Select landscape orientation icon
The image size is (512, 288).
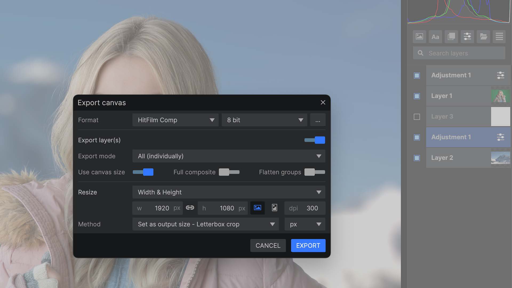pos(257,208)
